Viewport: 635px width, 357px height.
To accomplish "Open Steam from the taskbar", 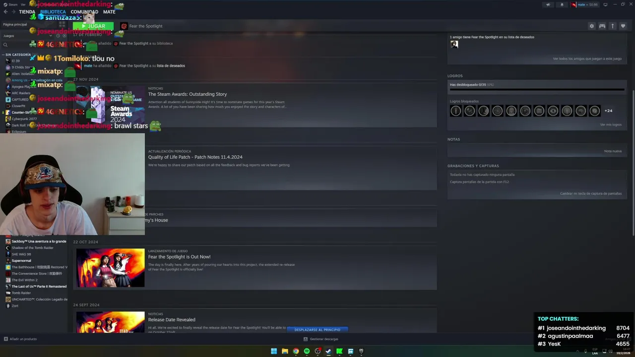I will tap(328, 351).
